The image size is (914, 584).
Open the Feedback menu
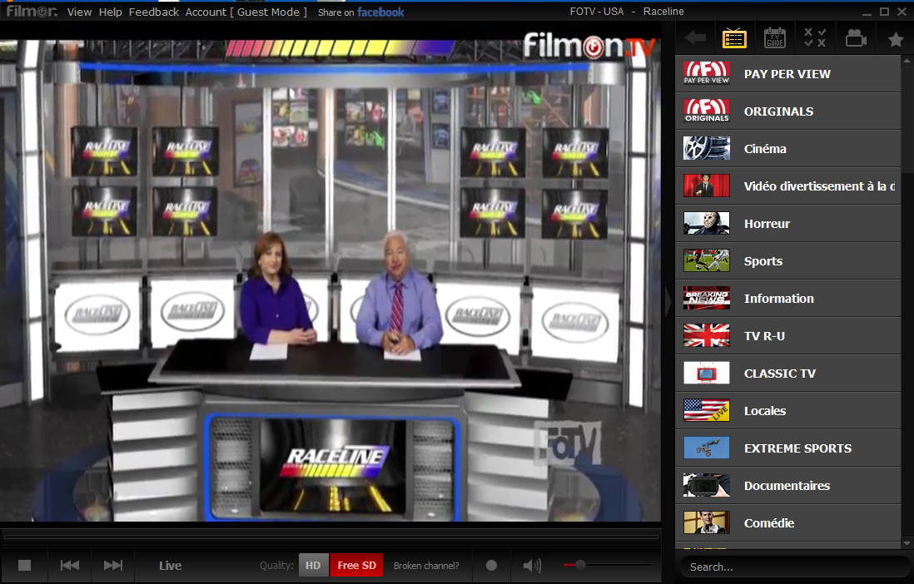(x=154, y=12)
